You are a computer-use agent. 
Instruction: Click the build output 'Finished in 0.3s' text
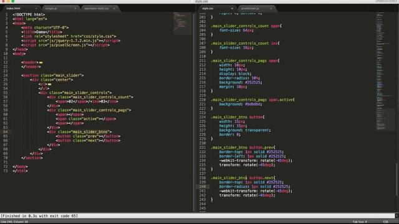point(39,216)
